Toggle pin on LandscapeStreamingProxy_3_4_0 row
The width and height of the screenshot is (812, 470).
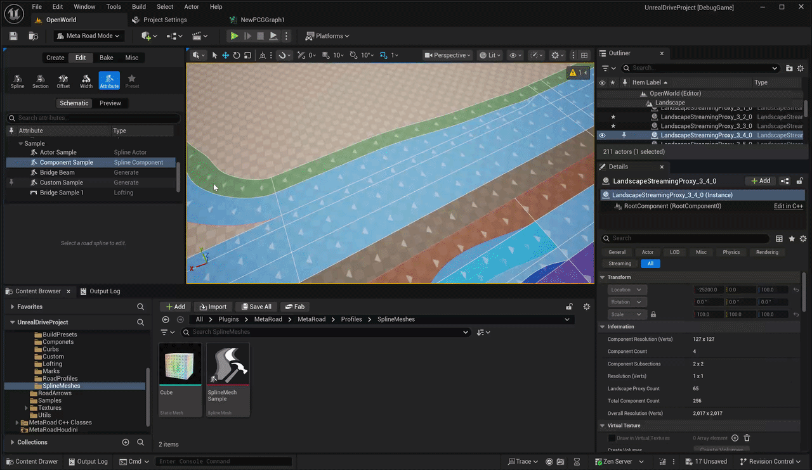point(624,135)
